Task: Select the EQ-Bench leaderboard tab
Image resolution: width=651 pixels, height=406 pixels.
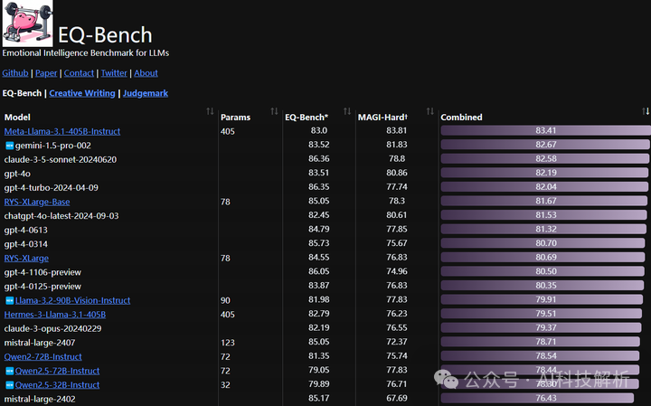Action: [22, 93]
